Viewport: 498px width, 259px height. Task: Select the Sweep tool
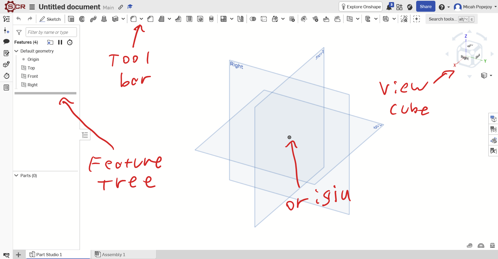point(93,19)
